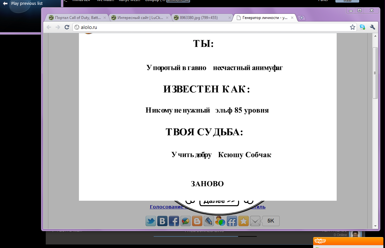This screenshot has width=385, height=248.
Task: Close the Портал Call of Duty tab
Action: coord(105,18)
